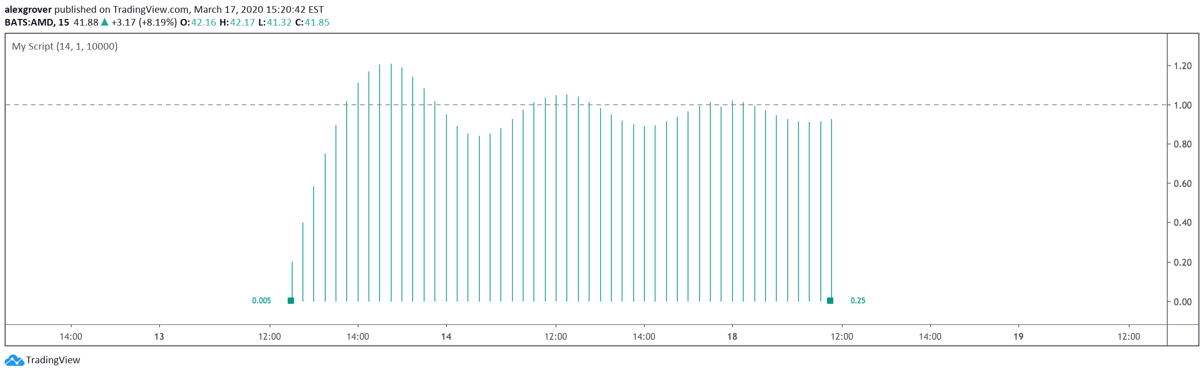Click the right square marker labeled 0.25
Screen dimensions: 1204x374
pos(830,300)
